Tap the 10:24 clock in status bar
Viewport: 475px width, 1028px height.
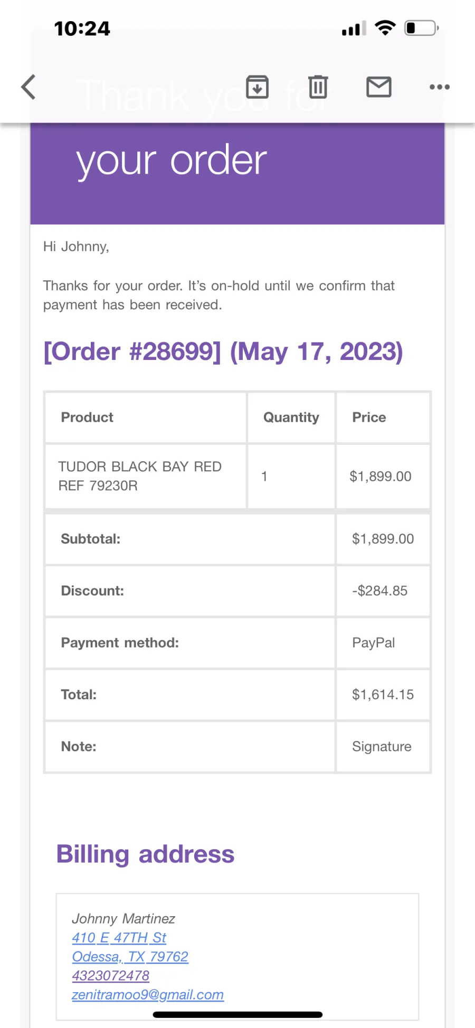click(x=82, y=28)
